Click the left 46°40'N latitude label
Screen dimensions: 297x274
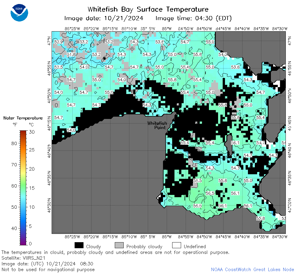49,151
